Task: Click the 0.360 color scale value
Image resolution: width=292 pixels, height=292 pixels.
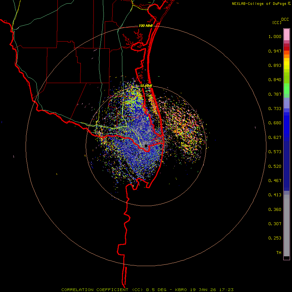Action: pyautogui.click(x=275, y=210)
